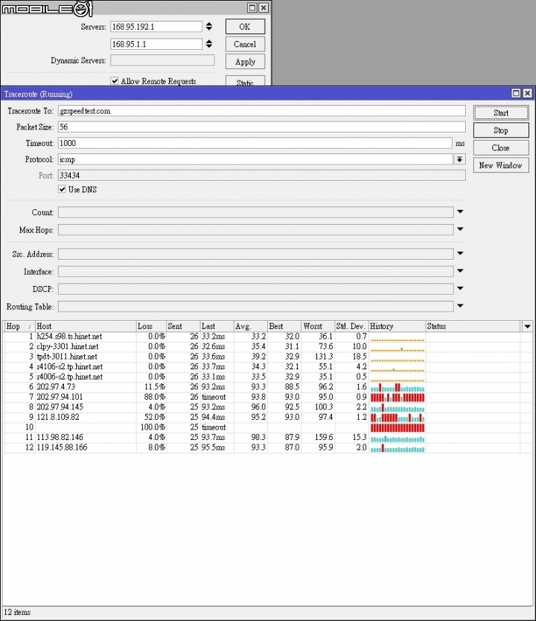
Task: Click Start button in Traceroute window
Action: (501, 113)
